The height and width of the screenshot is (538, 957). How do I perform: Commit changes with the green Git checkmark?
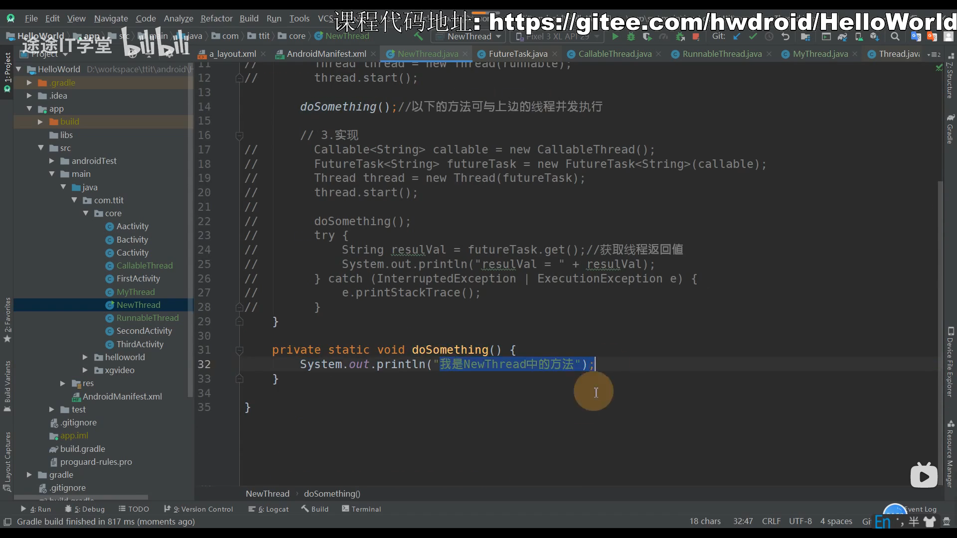point(753,36)
